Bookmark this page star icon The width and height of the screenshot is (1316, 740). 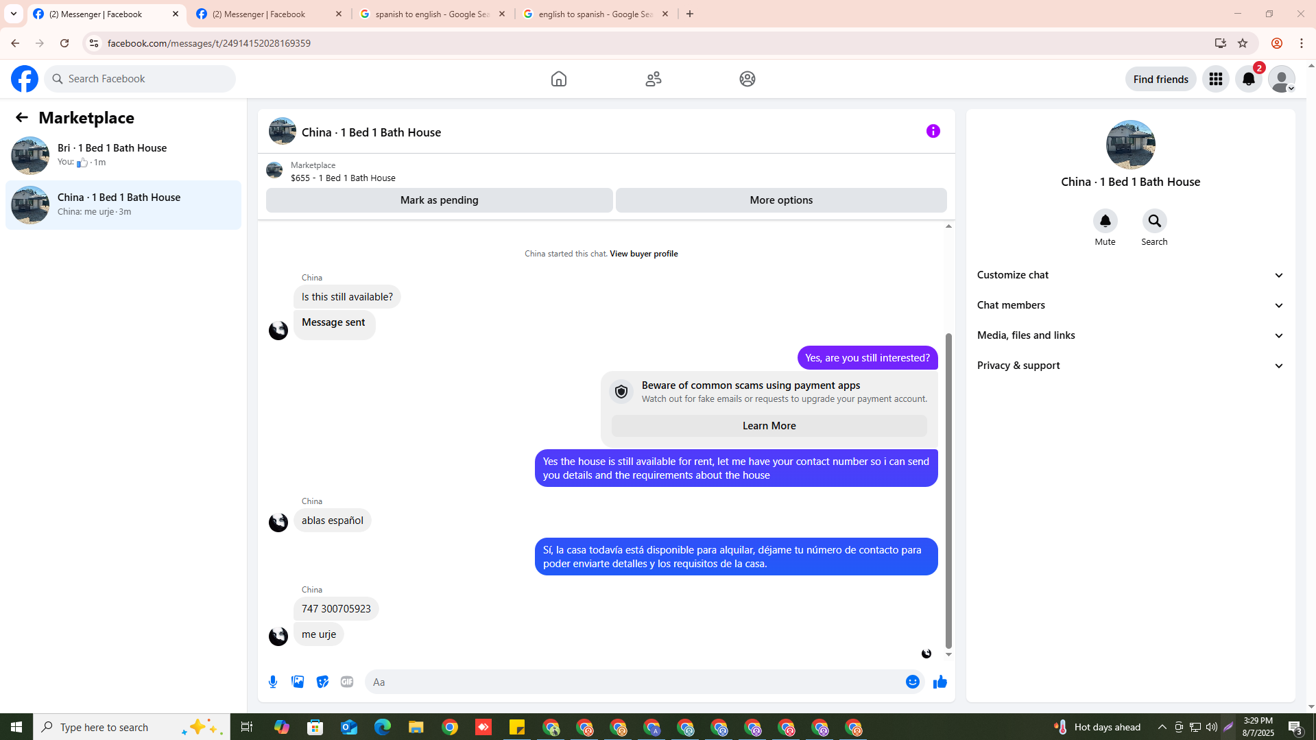tap(1243, 43)
